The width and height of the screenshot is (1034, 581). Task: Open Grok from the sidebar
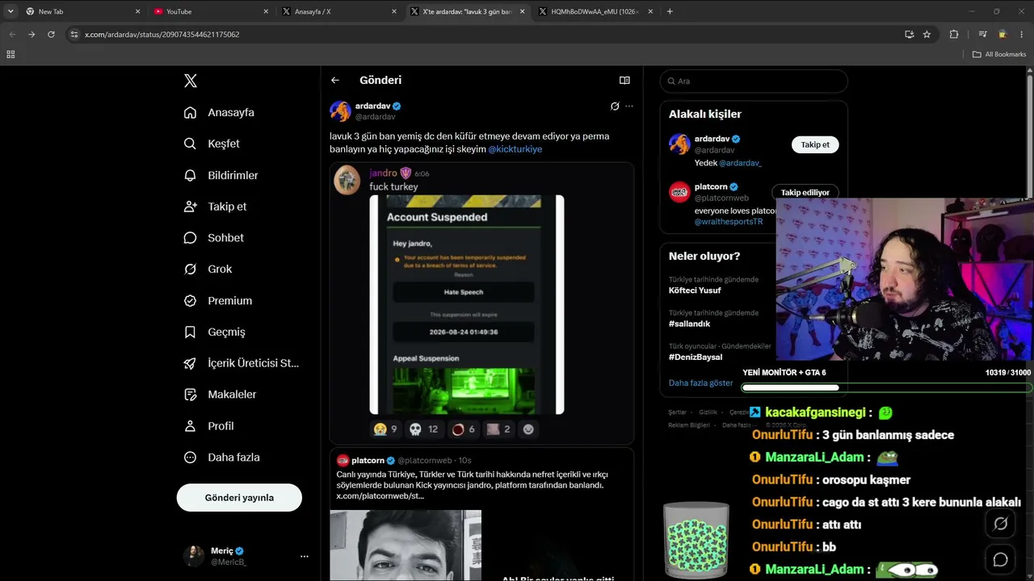coord(208,269)
